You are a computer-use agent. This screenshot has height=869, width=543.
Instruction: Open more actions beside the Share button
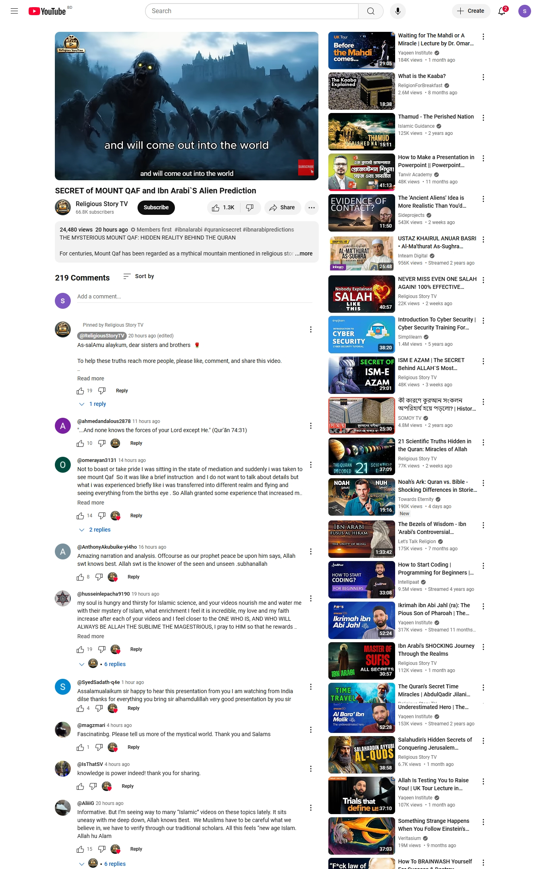click(312, 208)
